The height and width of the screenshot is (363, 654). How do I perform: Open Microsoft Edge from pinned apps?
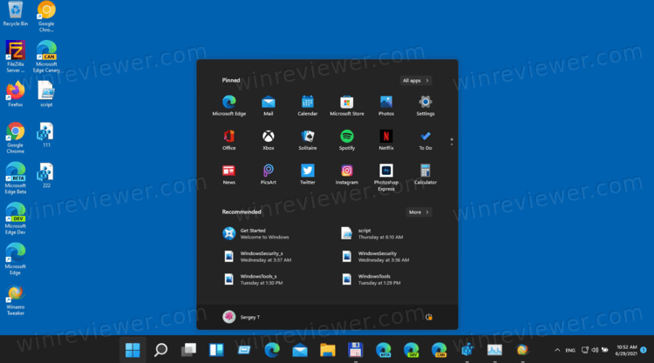click(229, 105)
